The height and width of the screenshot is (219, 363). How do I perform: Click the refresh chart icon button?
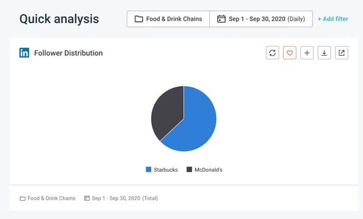click(272, 53)
